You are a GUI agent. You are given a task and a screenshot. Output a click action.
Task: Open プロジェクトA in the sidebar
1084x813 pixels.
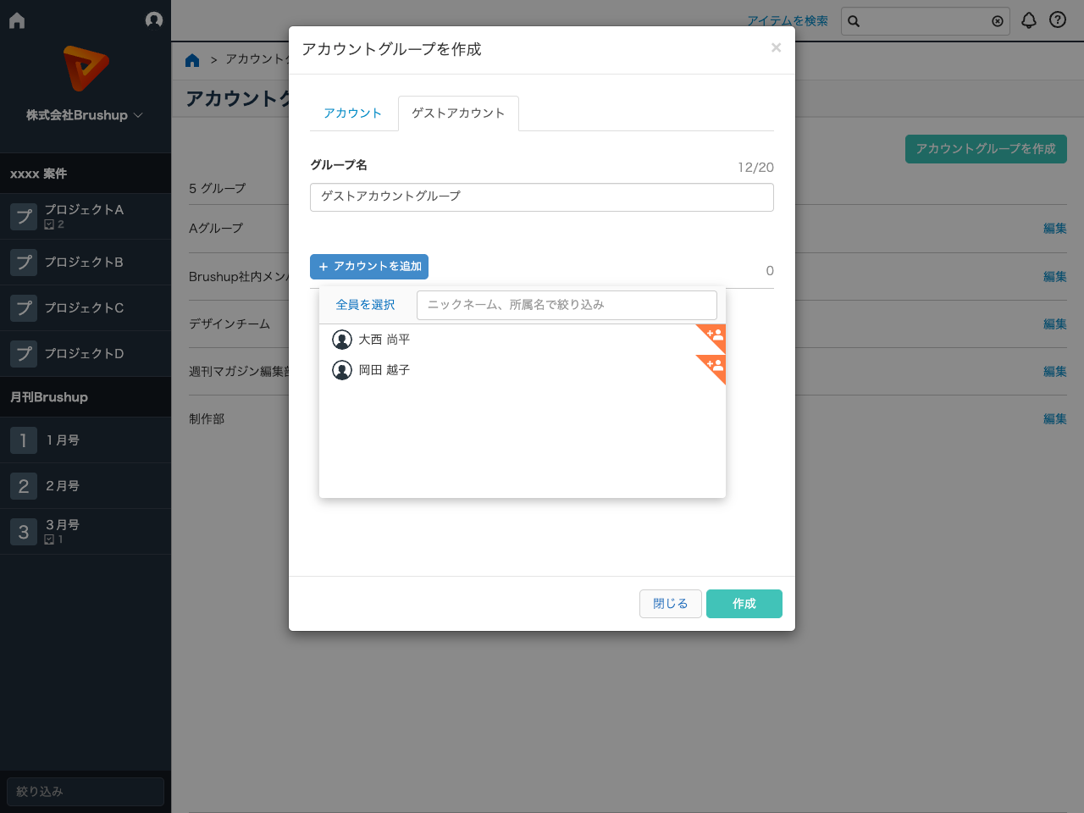86,217
